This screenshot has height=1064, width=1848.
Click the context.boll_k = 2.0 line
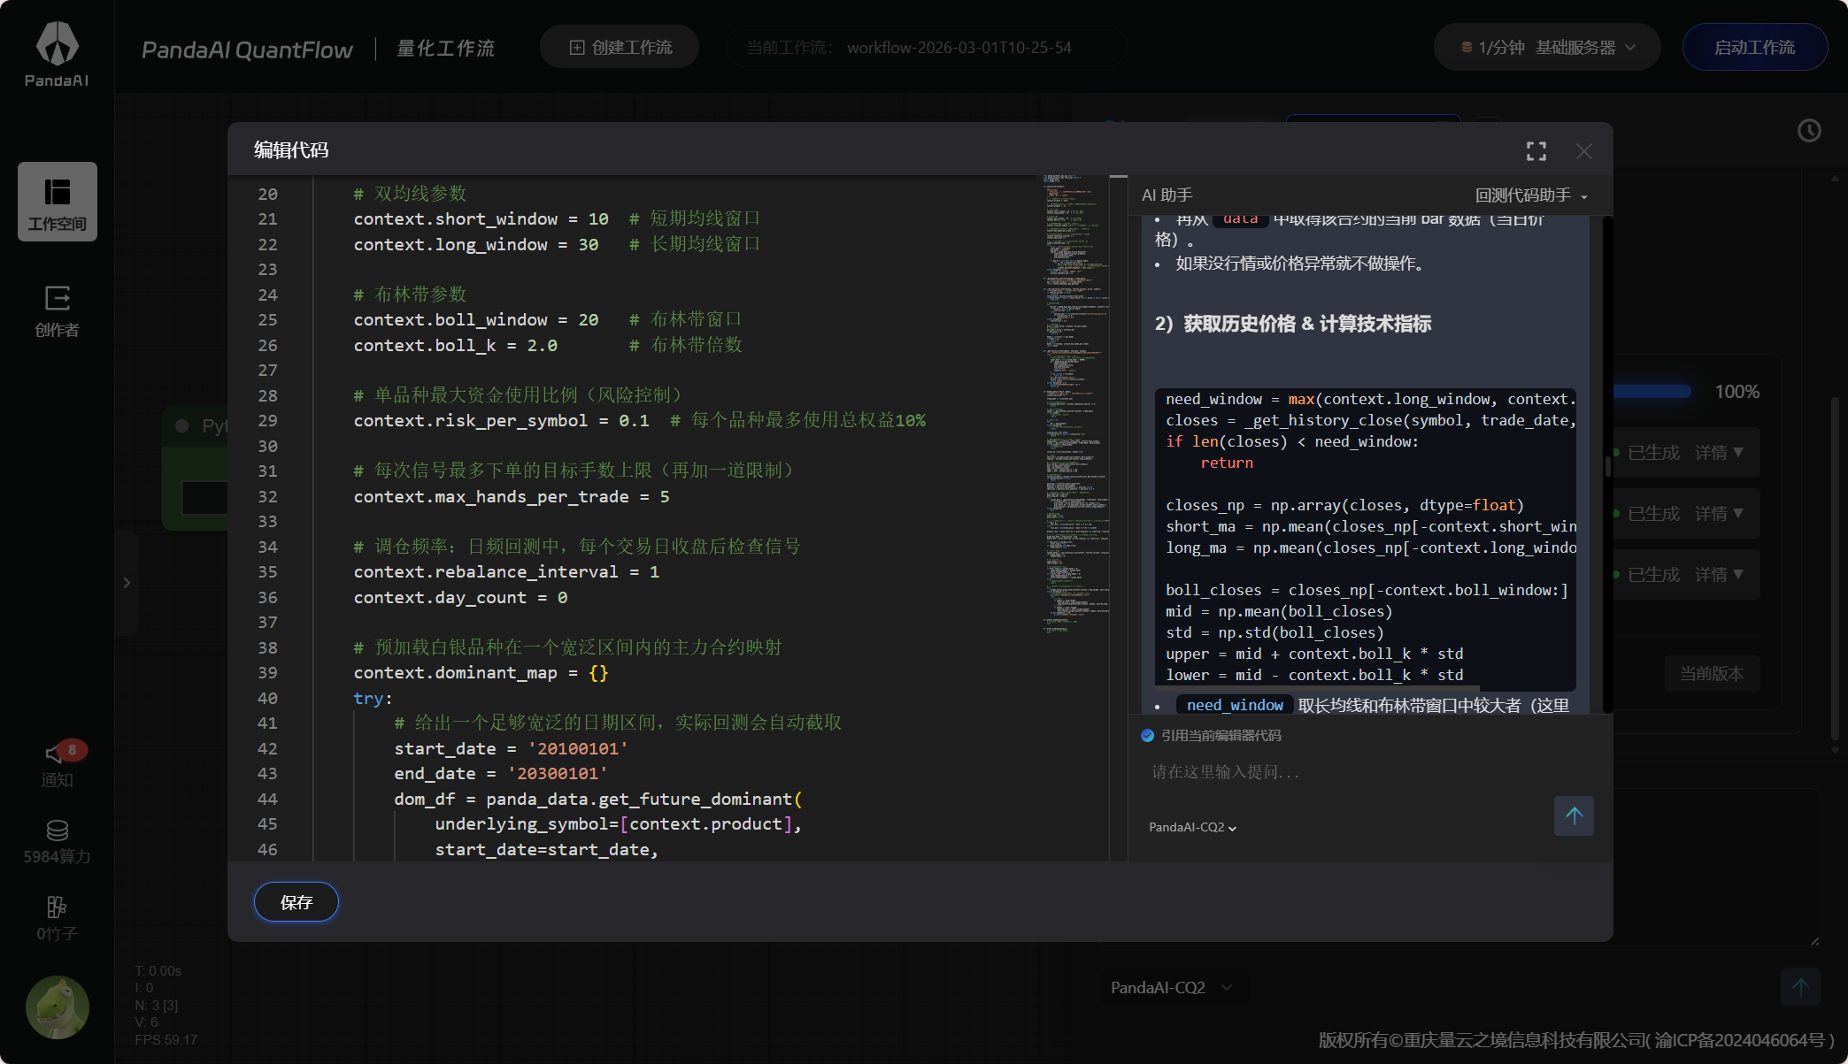click(455, 346)
